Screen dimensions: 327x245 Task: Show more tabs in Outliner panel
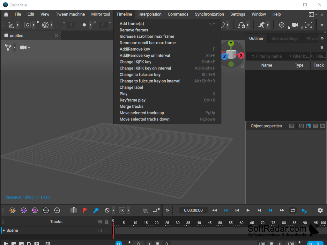point(322,38)
